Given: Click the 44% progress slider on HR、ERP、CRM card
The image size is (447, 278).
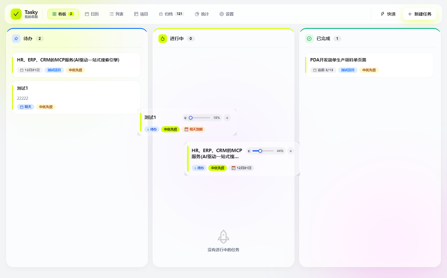Looking at the screenshot, I should point(263,151).
